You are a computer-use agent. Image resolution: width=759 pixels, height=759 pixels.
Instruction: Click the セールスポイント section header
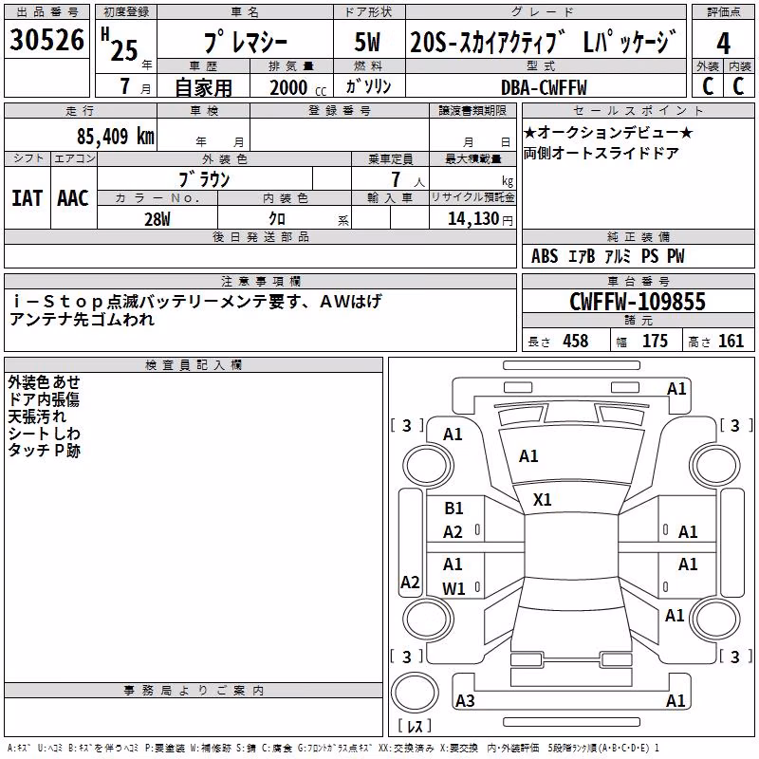(638, 110)
